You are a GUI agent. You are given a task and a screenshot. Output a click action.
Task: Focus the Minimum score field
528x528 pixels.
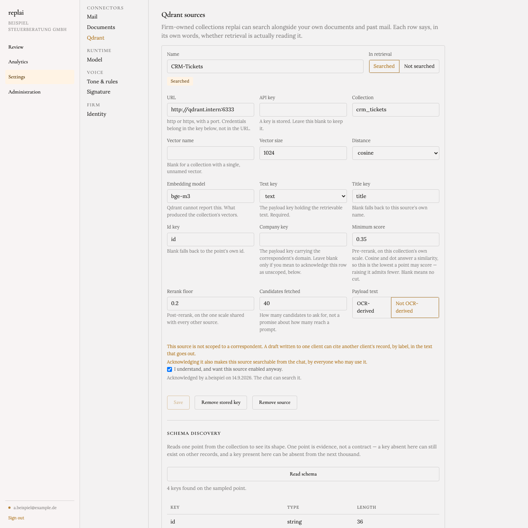click(x=396, y=239)
